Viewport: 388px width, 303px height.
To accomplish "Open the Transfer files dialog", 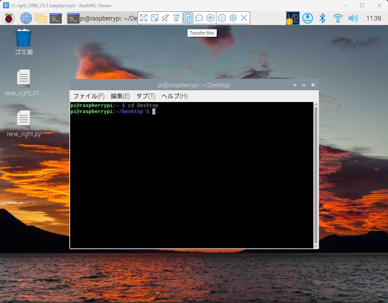I will (x=188, y=17).
